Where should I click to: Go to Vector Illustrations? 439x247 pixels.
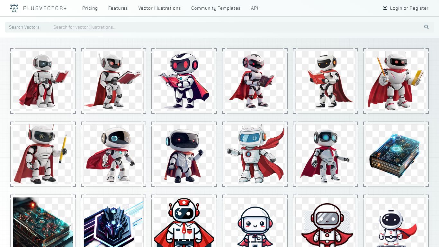[x=159, y=8]
